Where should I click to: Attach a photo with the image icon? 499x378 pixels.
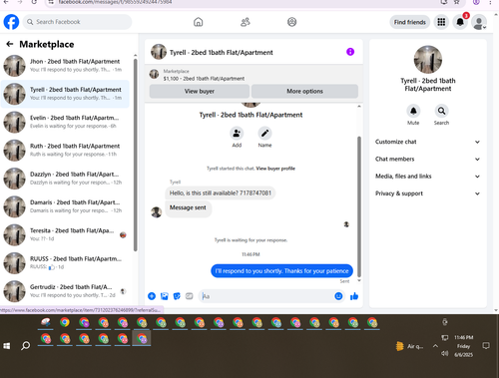(x=165, y=296)
